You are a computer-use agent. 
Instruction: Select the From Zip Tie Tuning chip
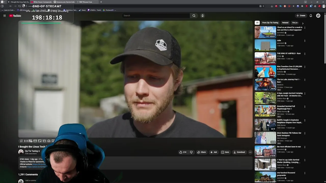coord(270,23)
